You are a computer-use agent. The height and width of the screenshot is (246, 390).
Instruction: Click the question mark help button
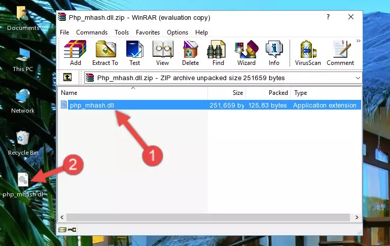coord(328,17)
